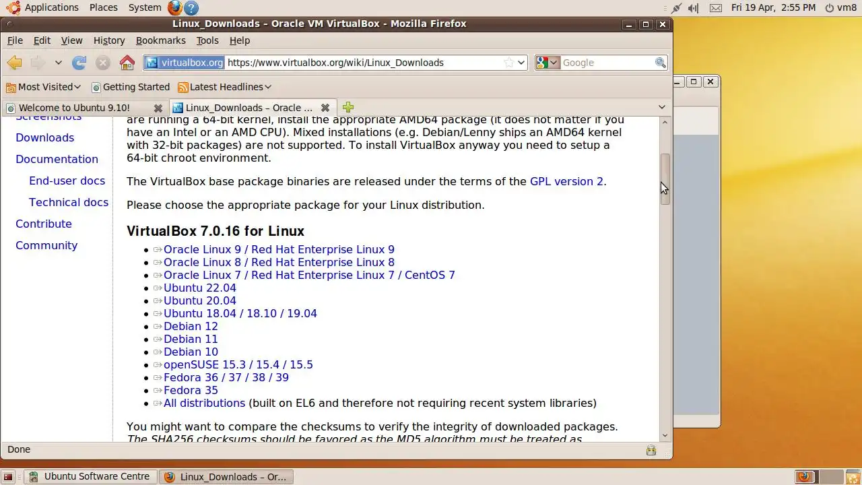Open Technical docs link
862x485 pixels.
pos(69,202)
